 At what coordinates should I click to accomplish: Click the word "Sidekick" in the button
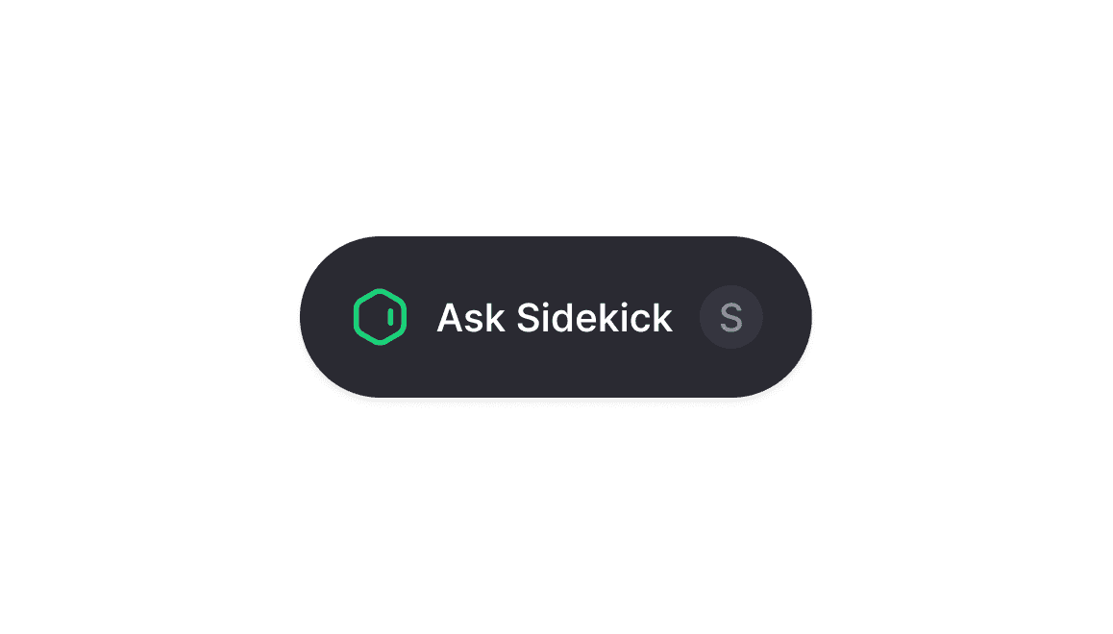(x=595, y=318)
